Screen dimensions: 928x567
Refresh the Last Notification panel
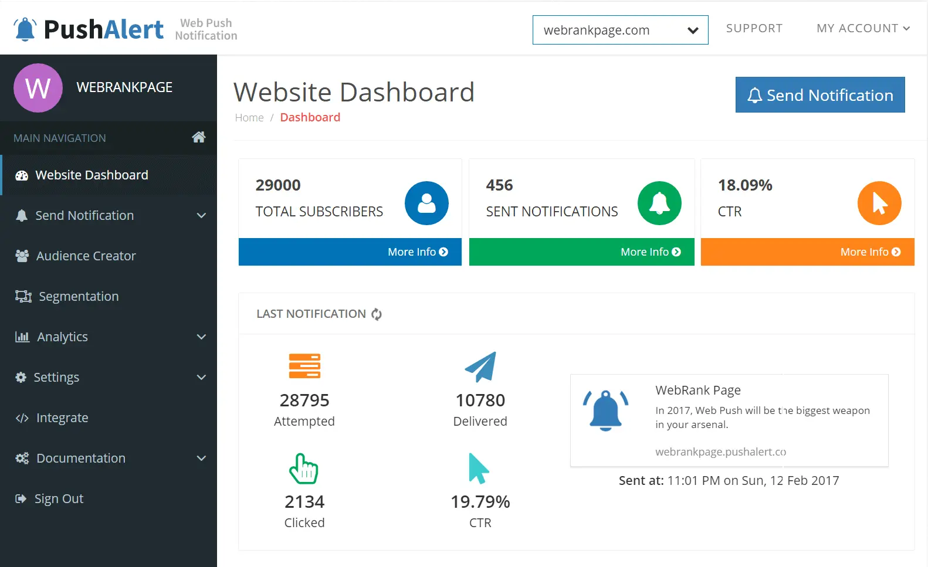click(377, 314)
